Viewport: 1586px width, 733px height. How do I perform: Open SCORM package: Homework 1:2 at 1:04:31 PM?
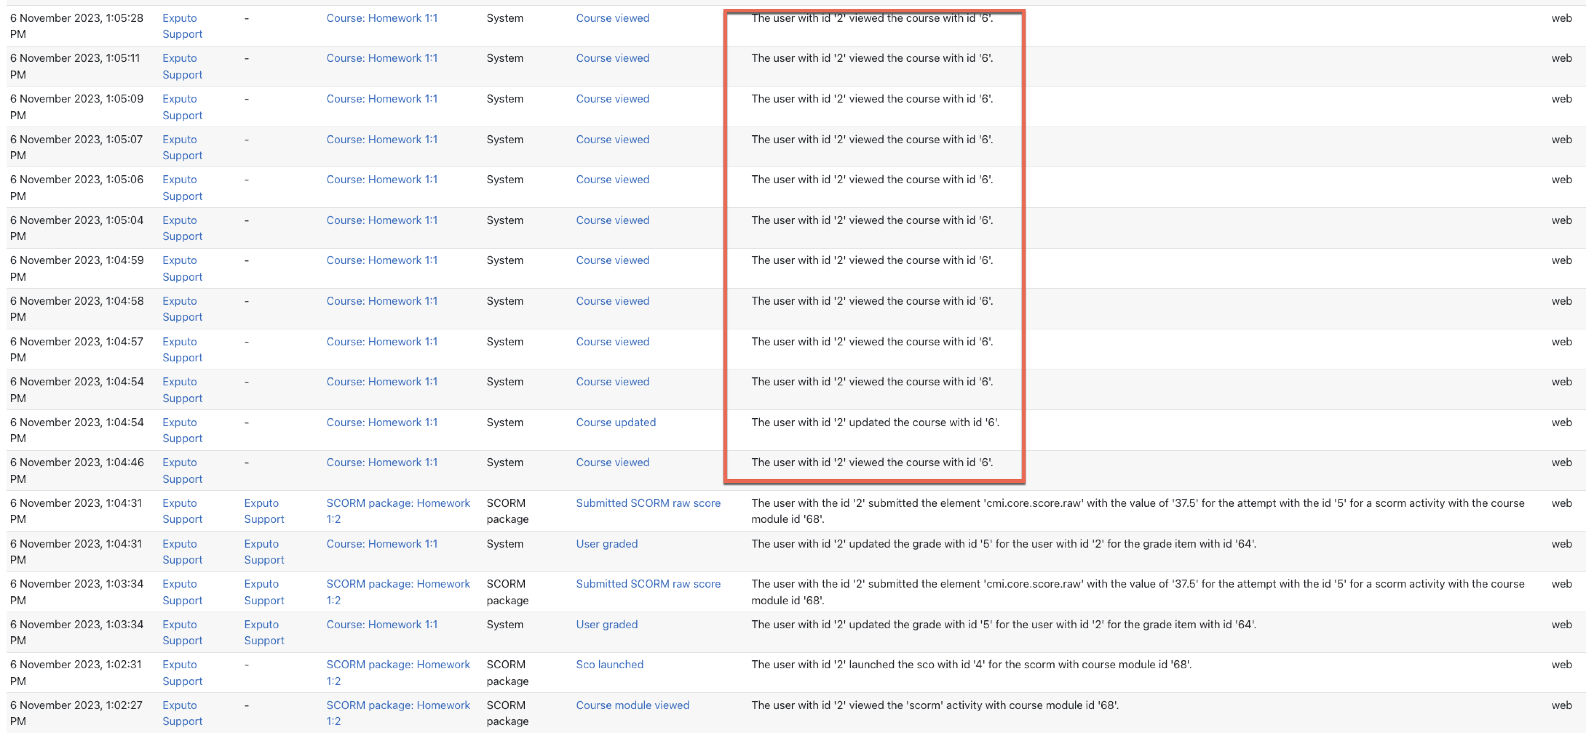click(x=398, y=510)
